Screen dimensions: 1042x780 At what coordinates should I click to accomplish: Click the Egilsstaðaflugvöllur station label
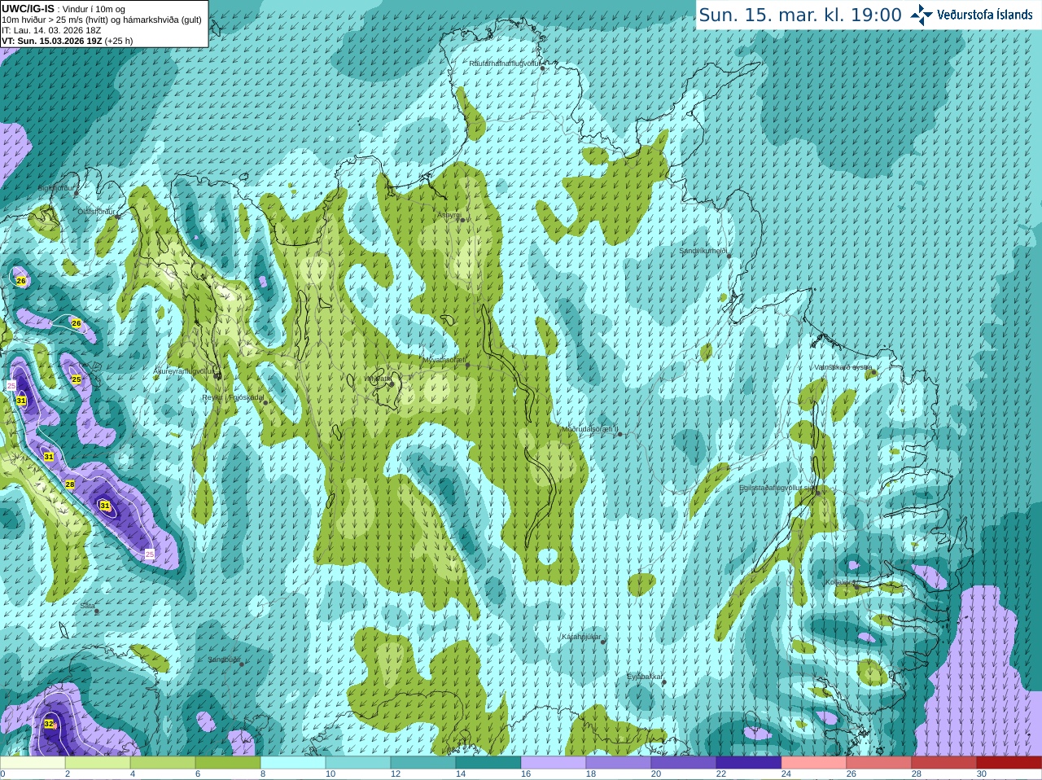pos(777,488)
